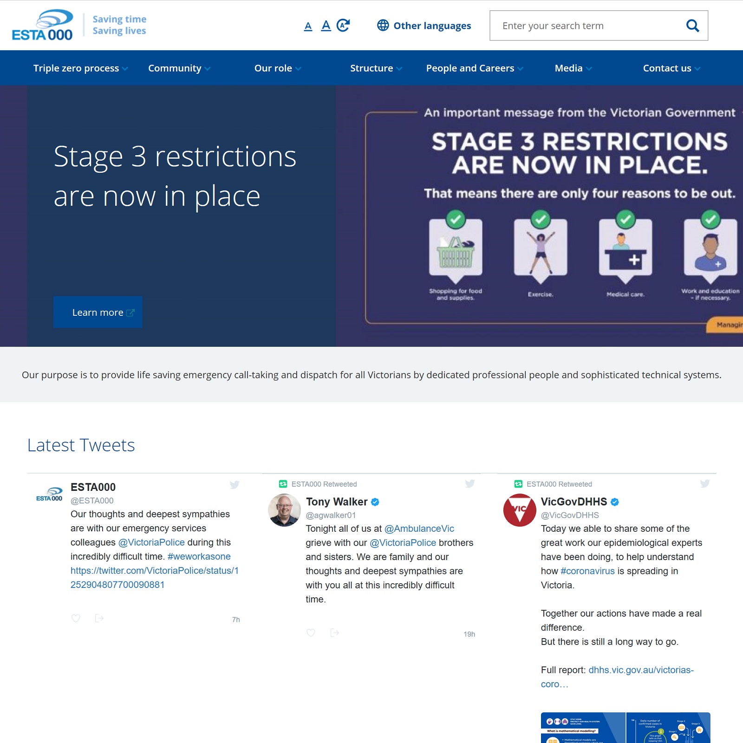Expand the Media menu chevron

coord(589,69)
